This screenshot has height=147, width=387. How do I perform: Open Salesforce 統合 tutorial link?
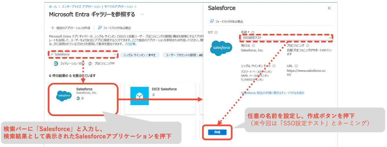pyautogui.click(x=273, y=93)
